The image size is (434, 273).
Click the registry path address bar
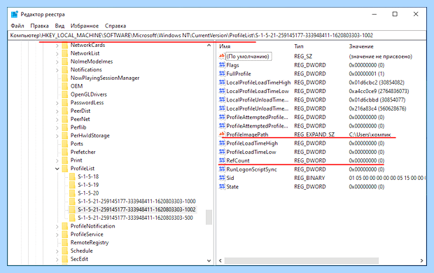pos(217,36)
